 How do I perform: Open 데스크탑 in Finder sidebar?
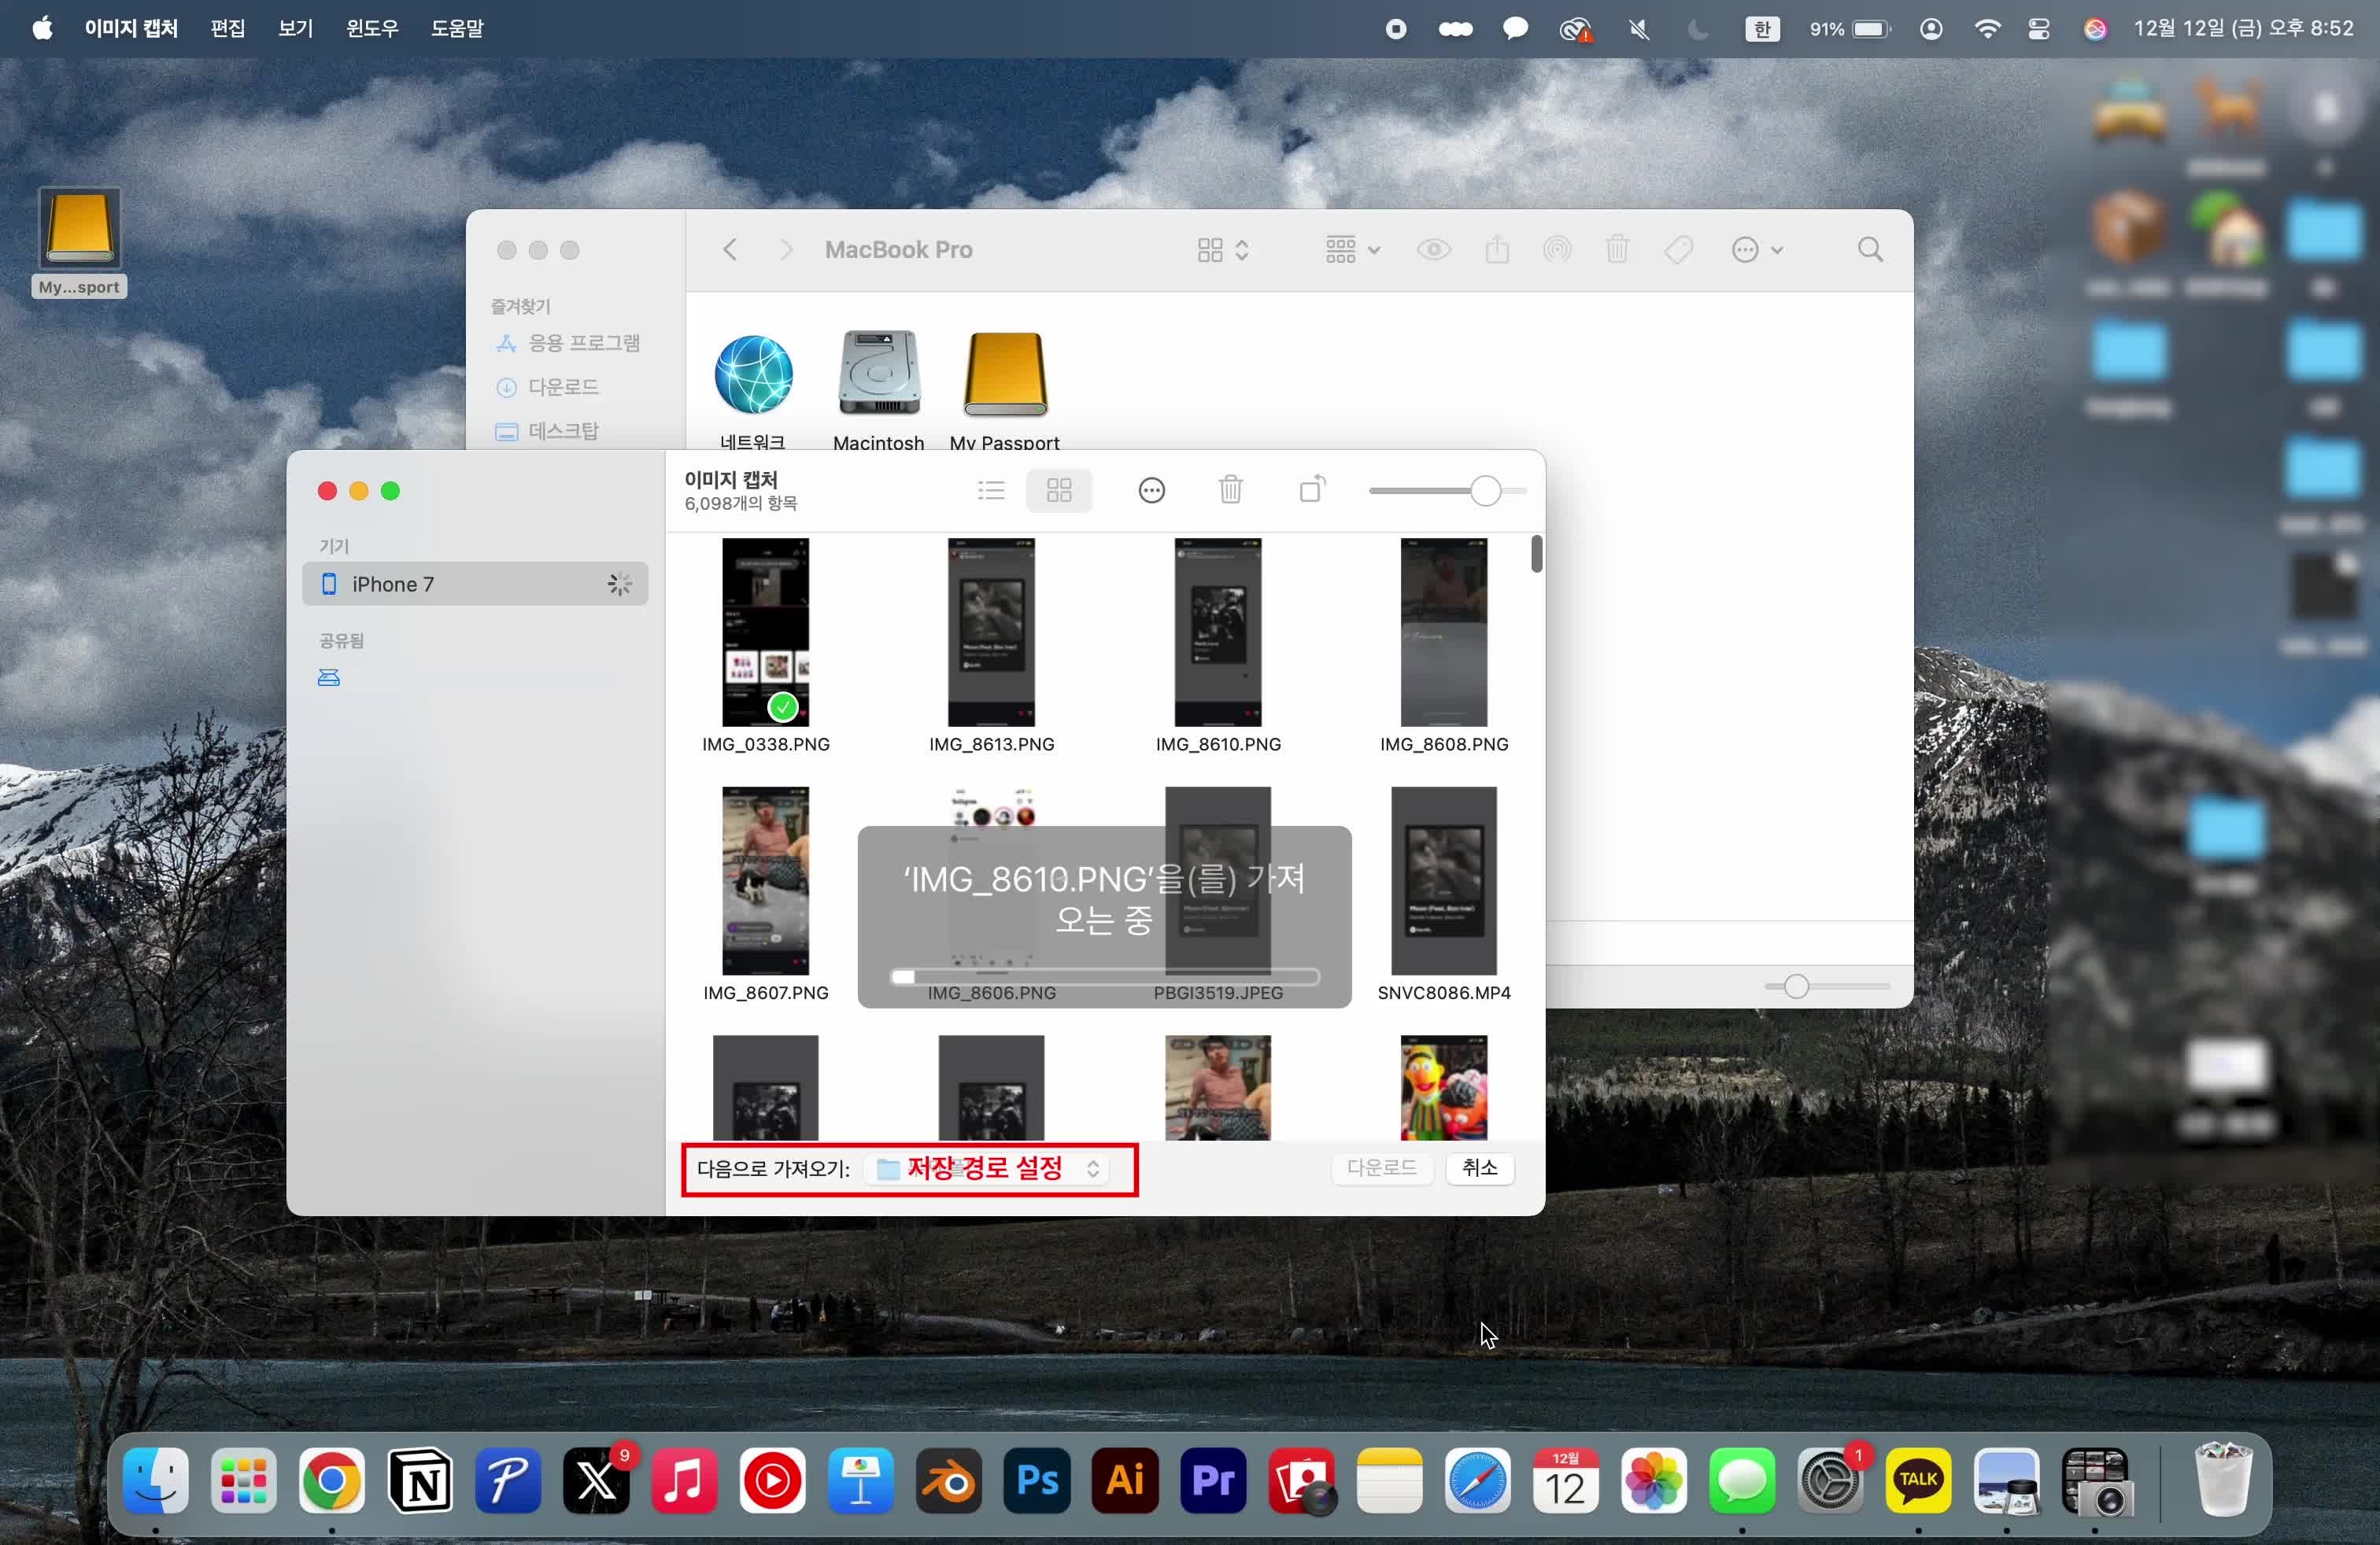[x=548, y=432]
